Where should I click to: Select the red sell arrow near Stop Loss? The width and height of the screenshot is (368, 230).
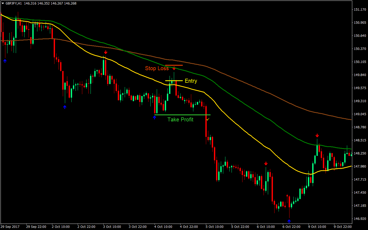pyautogui.click(x=174, y=68)
